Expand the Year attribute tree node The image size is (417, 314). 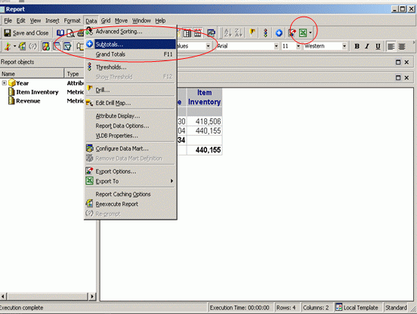click(5, 83)
